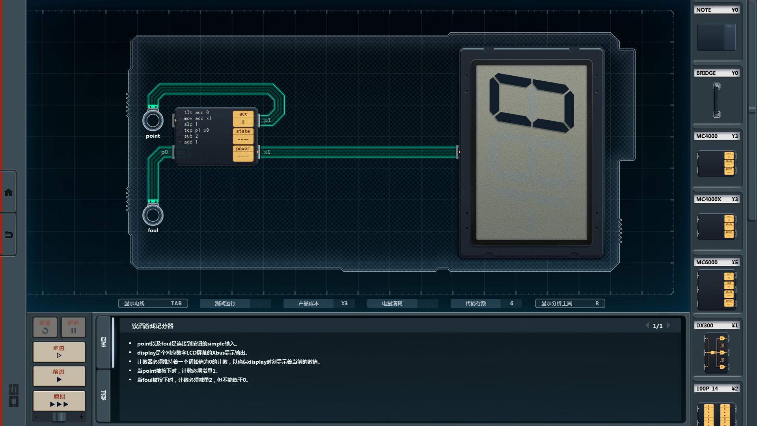Screen dimensions: 757x426
Task: Click the simulation speed slider handle
Action: (59, 417)
